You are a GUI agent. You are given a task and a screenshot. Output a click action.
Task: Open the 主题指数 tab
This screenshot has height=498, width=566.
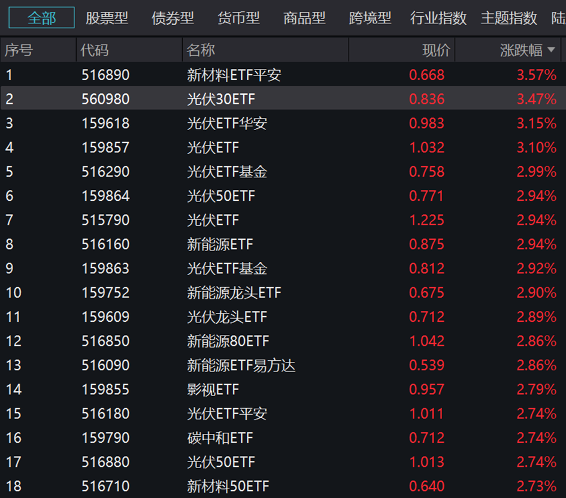[x=509, y=18]
